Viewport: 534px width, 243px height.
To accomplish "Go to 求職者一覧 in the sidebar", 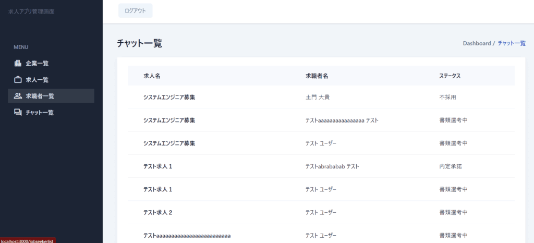I will click(40, 96).
